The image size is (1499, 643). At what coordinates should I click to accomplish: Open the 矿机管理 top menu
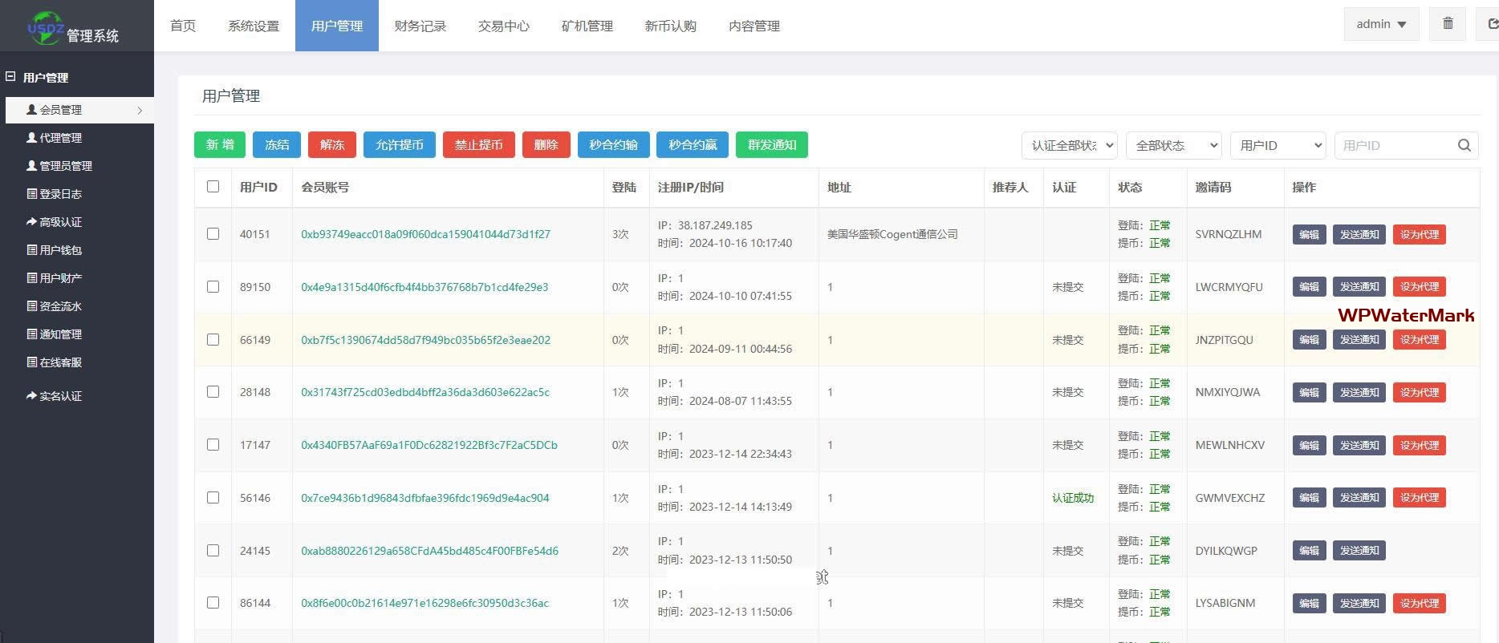point(587,26)
